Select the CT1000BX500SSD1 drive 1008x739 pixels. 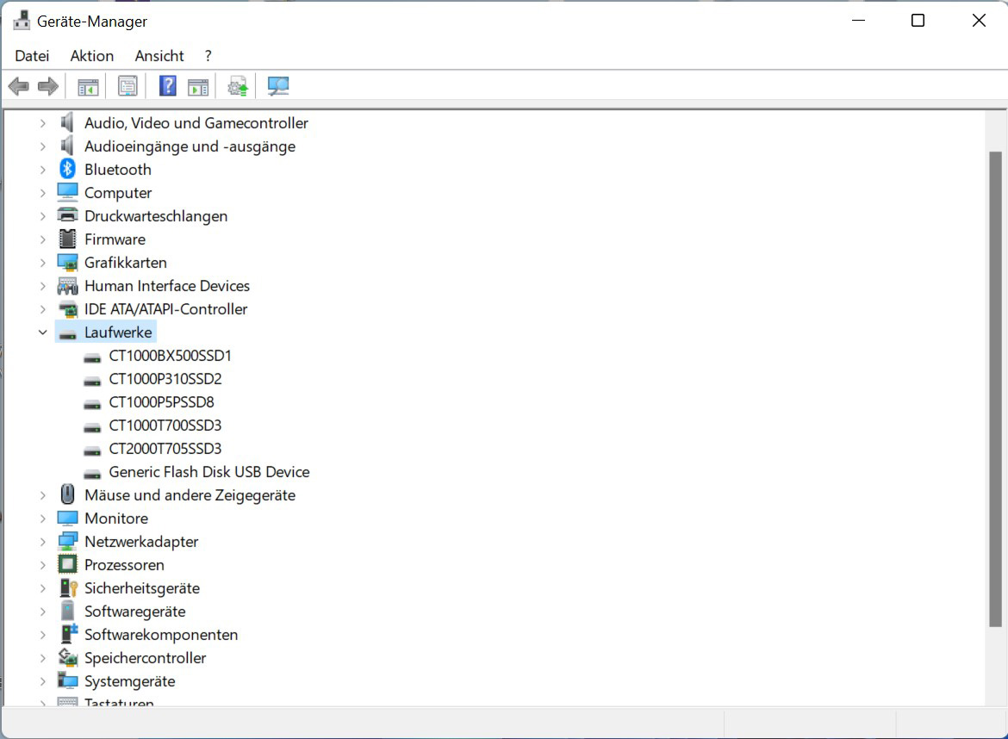coord(170,356)
